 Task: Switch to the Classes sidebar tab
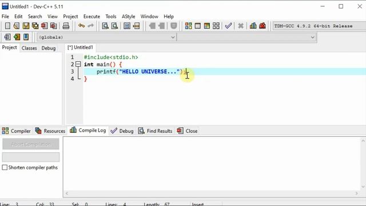click(29, 48)
